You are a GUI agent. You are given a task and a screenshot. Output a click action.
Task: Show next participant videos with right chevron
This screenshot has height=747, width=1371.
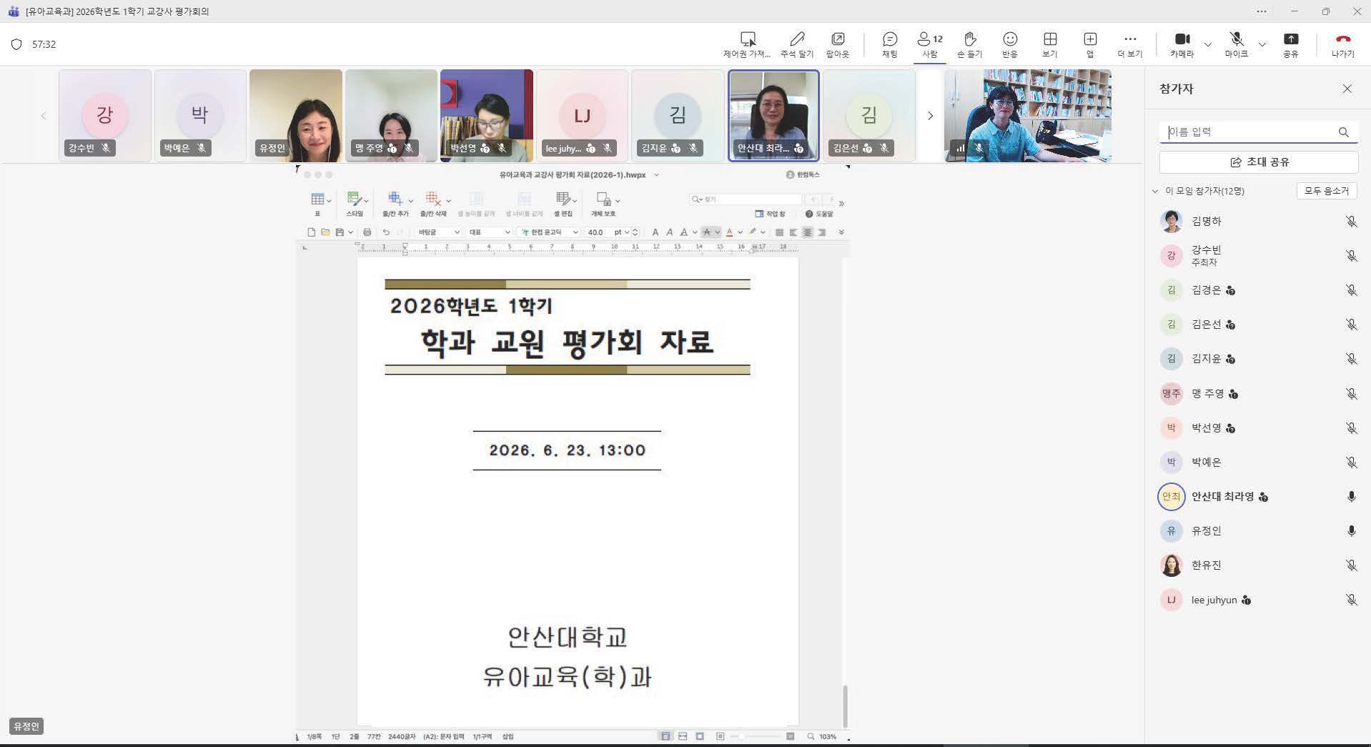[x=930, y=116]
